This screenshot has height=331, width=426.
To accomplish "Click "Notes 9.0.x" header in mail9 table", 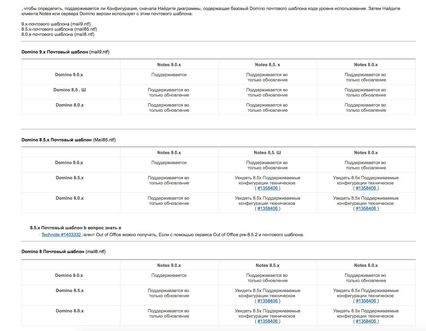I will tap(169, 65).
